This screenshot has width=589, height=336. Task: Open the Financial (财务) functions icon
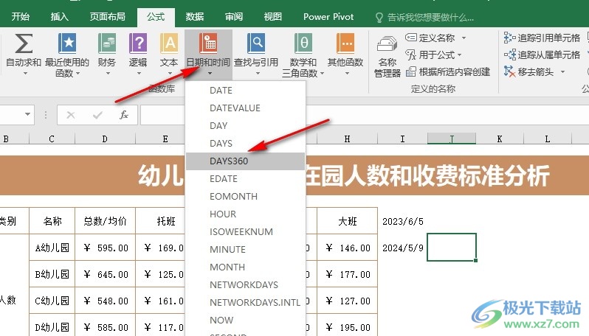coord(107,43)
